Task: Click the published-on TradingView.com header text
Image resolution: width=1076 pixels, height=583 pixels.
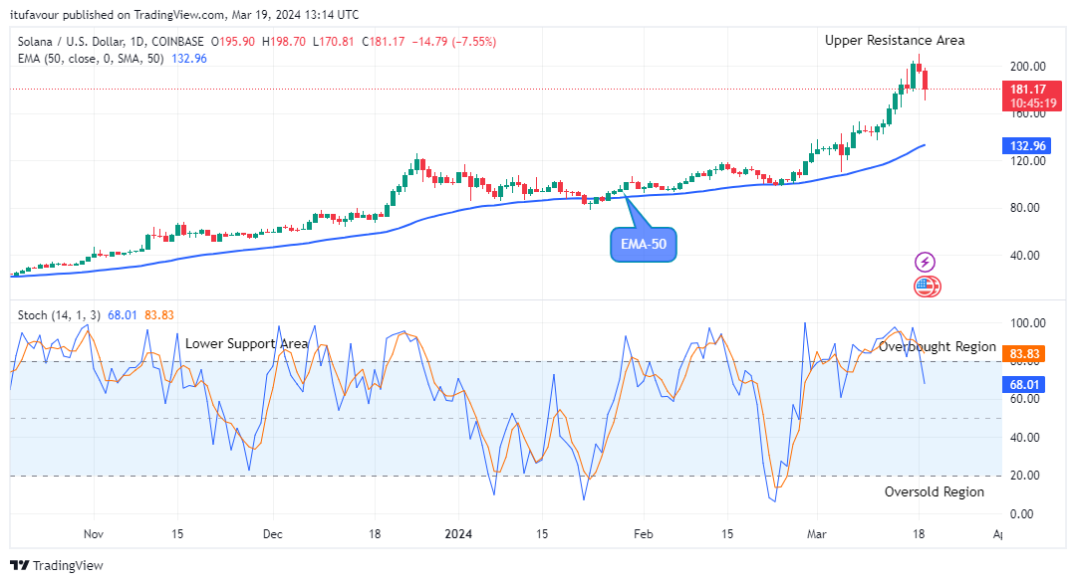Action: [x=184, y=14]
